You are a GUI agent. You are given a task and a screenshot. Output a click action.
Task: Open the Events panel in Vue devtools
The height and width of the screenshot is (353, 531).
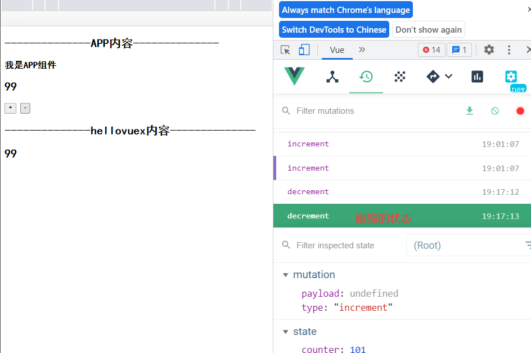tap(399, 77)
